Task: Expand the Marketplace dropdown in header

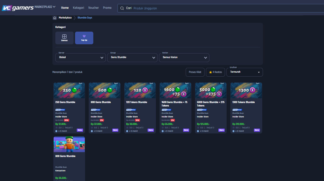Action: coord(45,7)
